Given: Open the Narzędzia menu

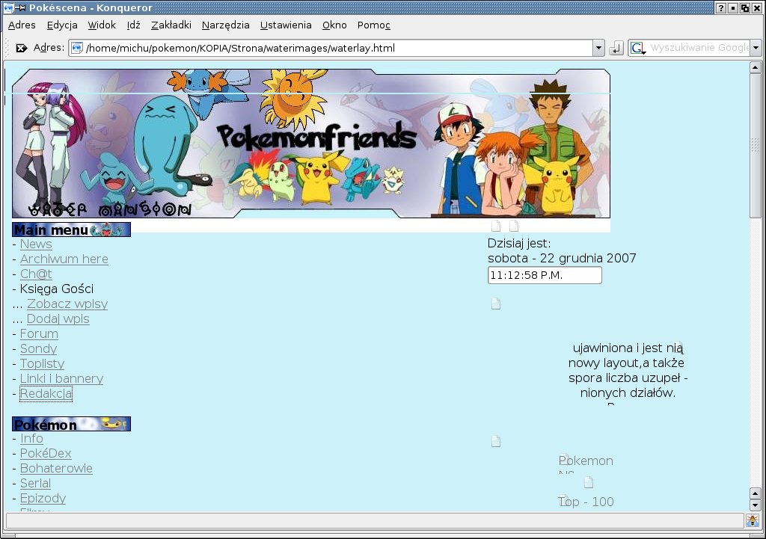Looking at the screenshot, I should click(x=226, y=25).
